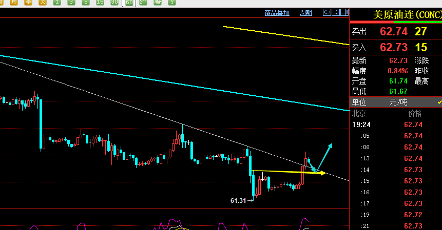This screenshot has width=442, height=230.
Task: Open the 单位 元/吨 unit dropdown
Action: [396, 102]
